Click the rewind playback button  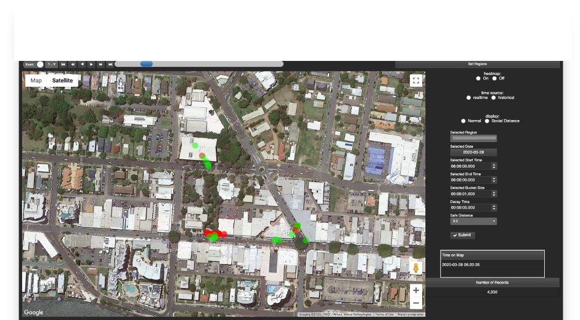coord(73,64)
